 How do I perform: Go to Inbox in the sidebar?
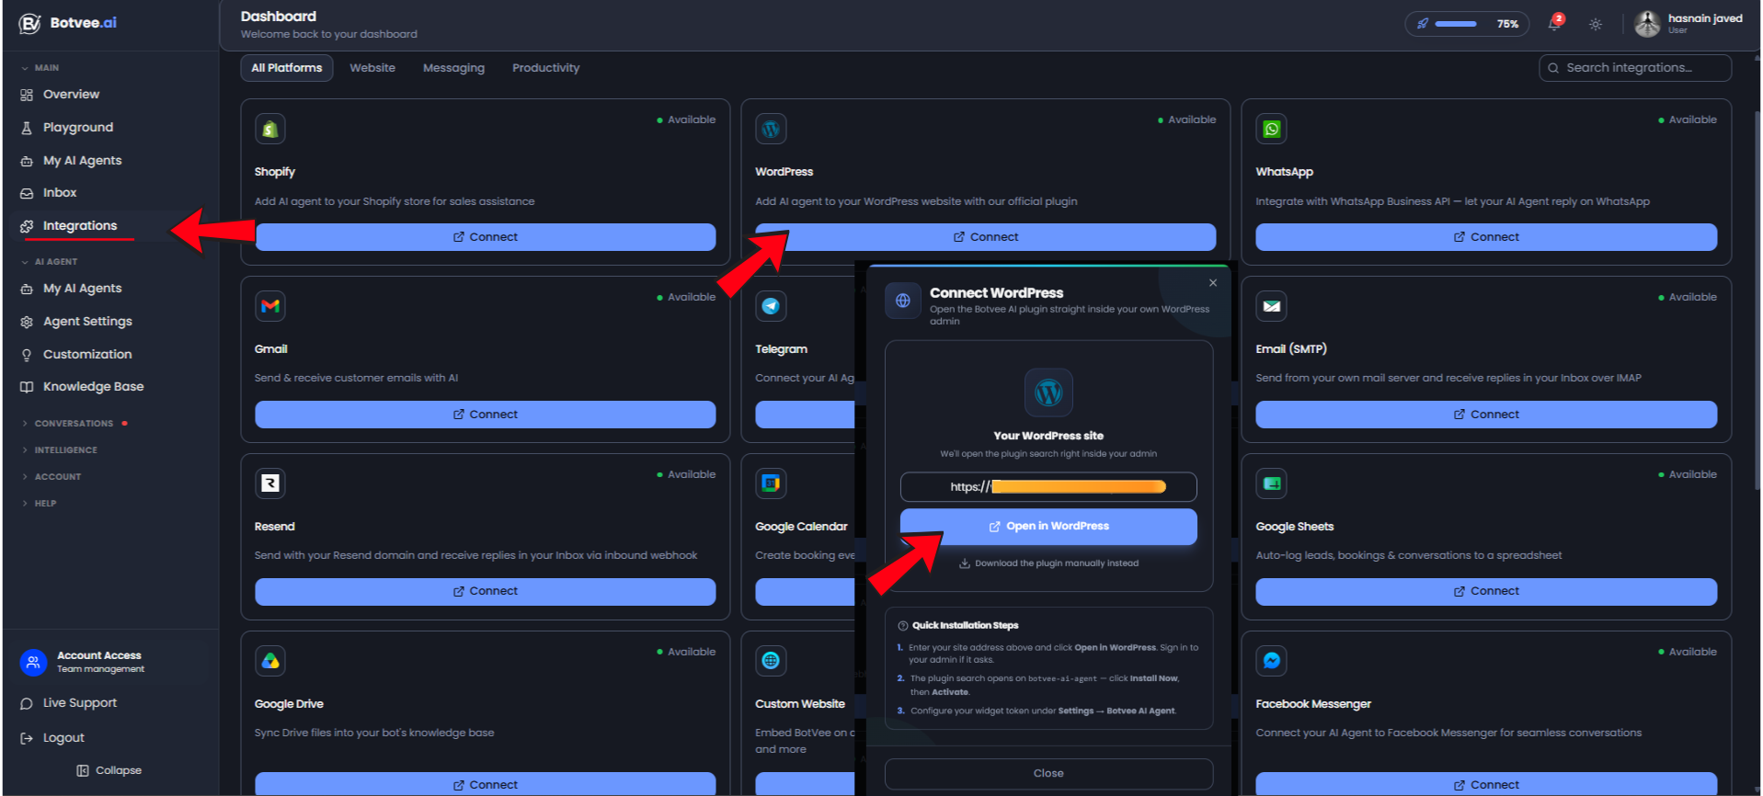pyautogui.click(x=60, y=193)
